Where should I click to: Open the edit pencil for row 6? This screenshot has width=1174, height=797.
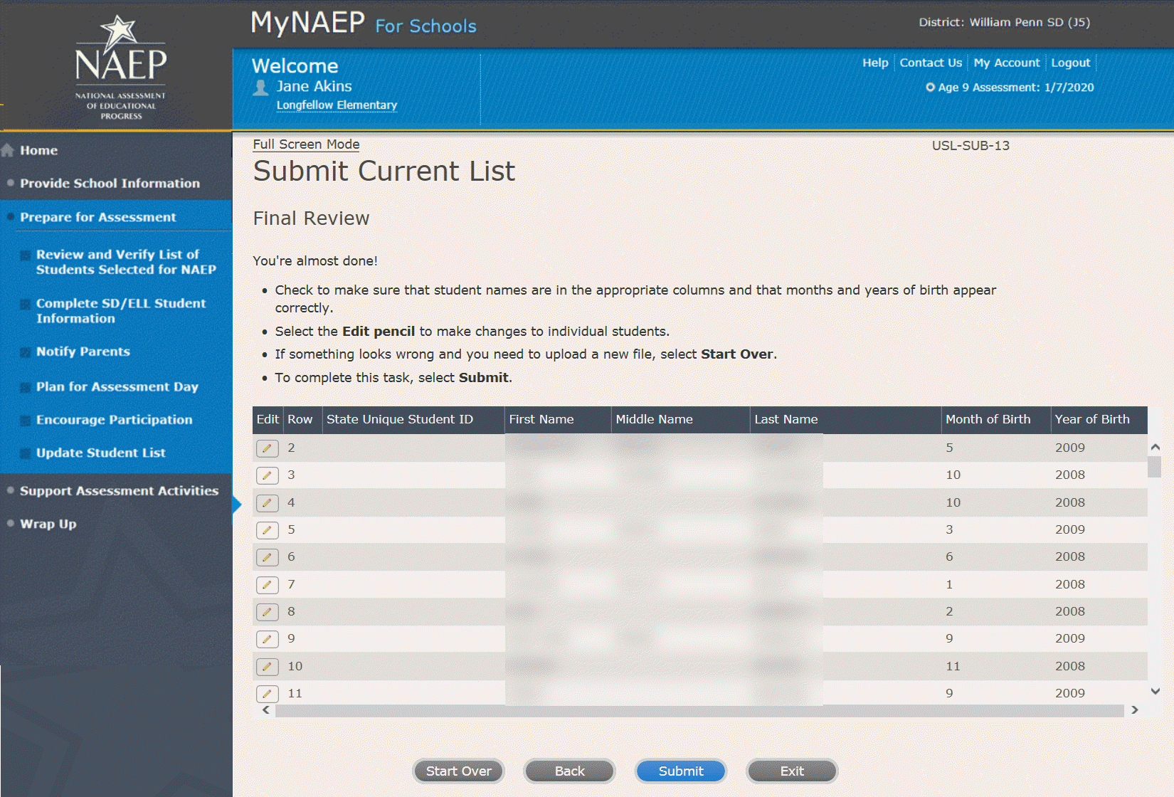coord(267,557)
